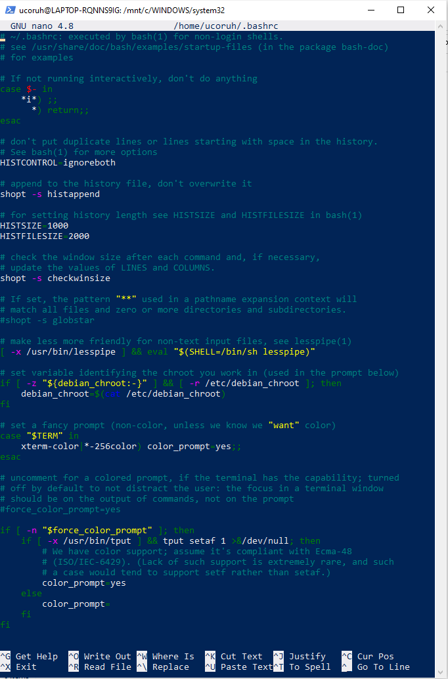Click the if -n "$force_color_prompt" line
Screen dimensions: 448x679
pos(97,531)
